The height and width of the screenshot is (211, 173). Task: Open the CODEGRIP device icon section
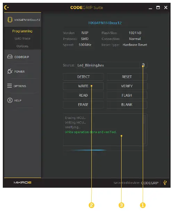pyautogui.click(x=10, y=57)
